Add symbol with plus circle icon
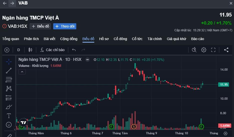 coord(7,50)
